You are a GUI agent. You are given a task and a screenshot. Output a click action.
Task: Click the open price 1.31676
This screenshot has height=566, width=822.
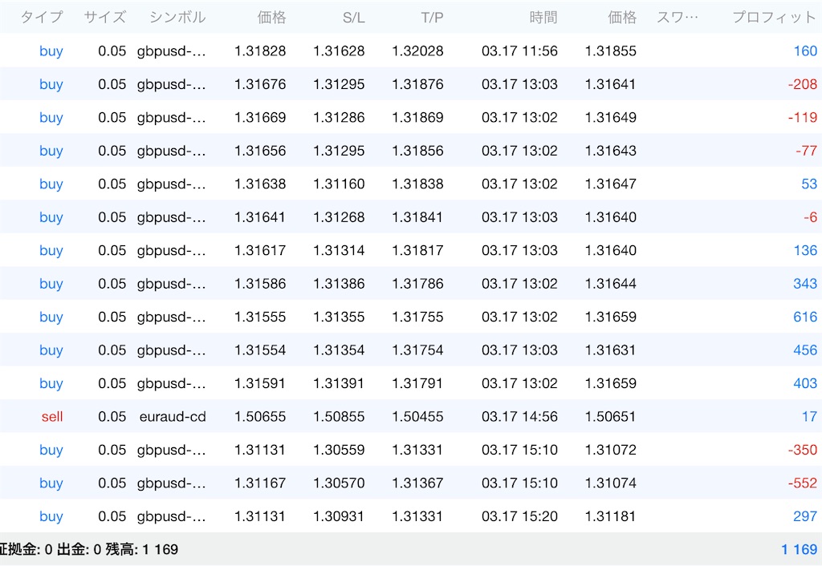tap(260, 83)
